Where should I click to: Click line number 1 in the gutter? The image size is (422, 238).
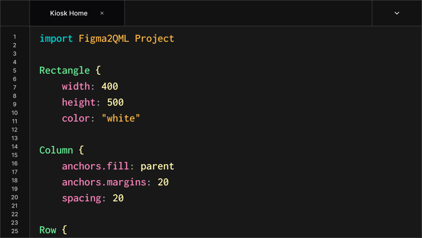click(15, 37)
